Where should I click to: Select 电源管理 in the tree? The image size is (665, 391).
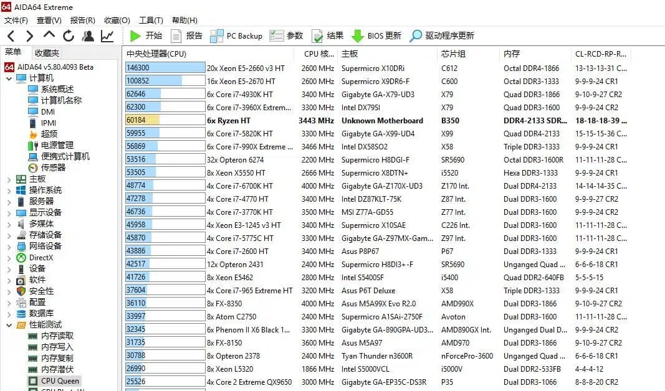[51, 145]
